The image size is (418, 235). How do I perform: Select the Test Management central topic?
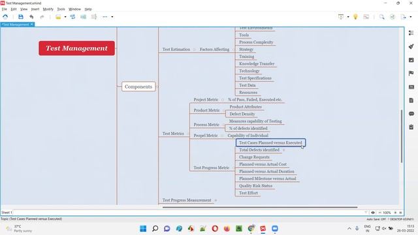76,48
